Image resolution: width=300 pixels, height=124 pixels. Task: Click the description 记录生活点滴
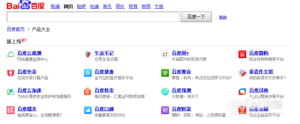[106, 59]
